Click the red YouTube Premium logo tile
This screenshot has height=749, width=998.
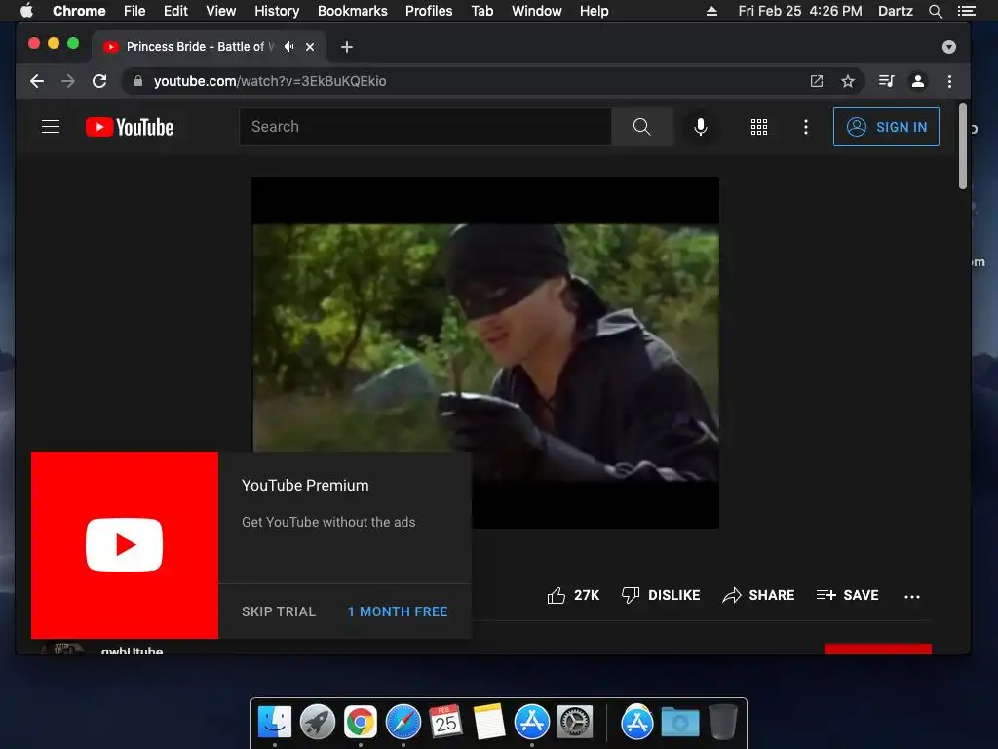pos(125,545)
